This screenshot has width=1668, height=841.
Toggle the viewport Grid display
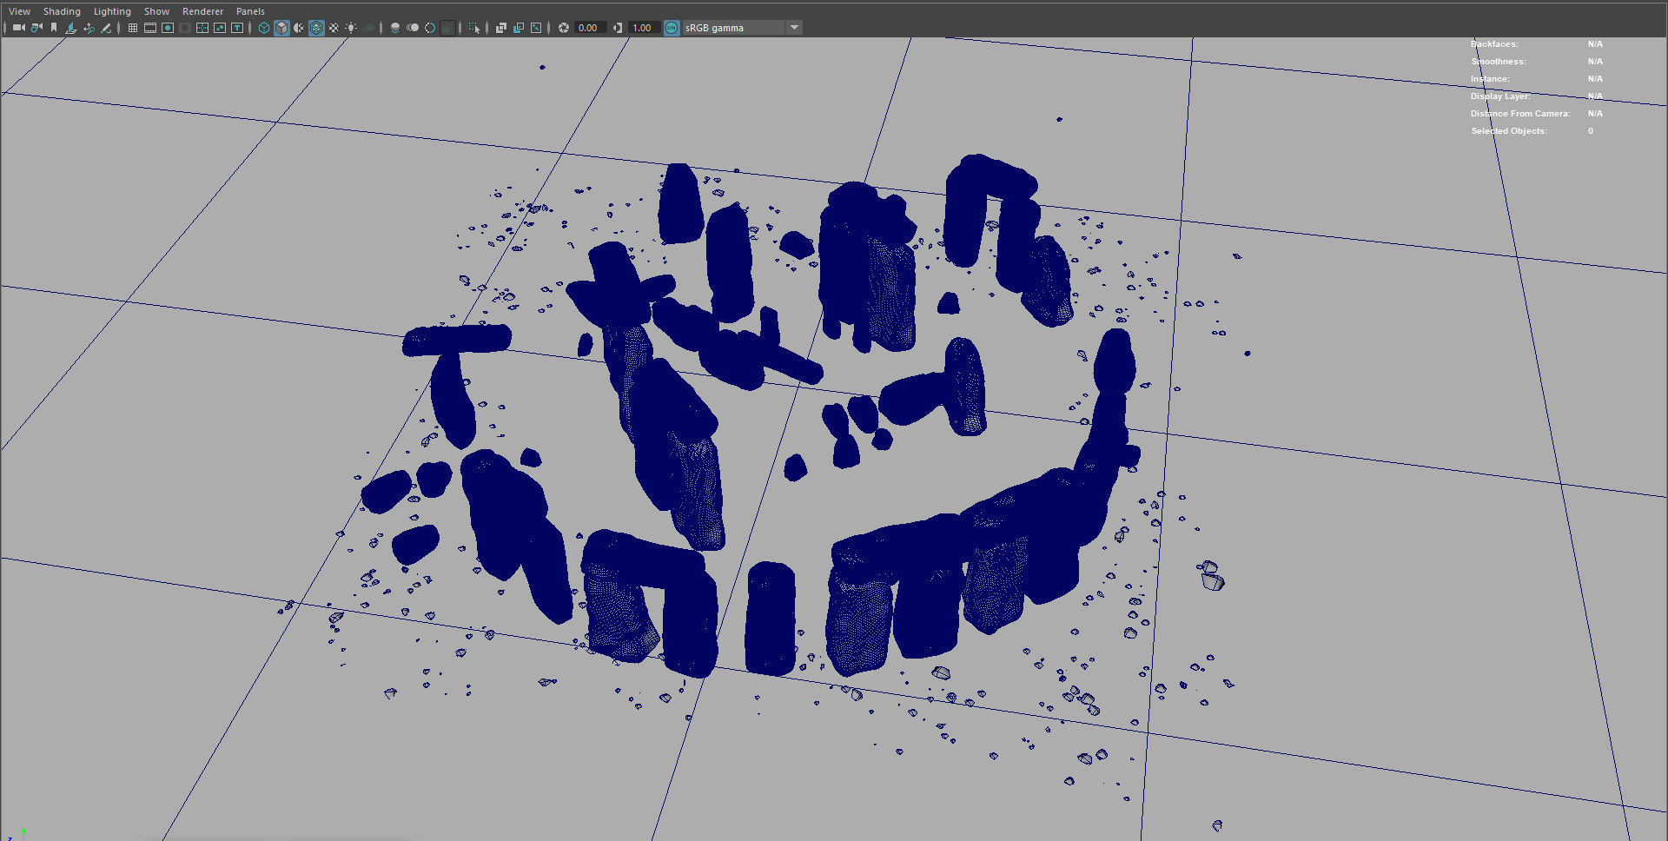[x=133, y=28]
